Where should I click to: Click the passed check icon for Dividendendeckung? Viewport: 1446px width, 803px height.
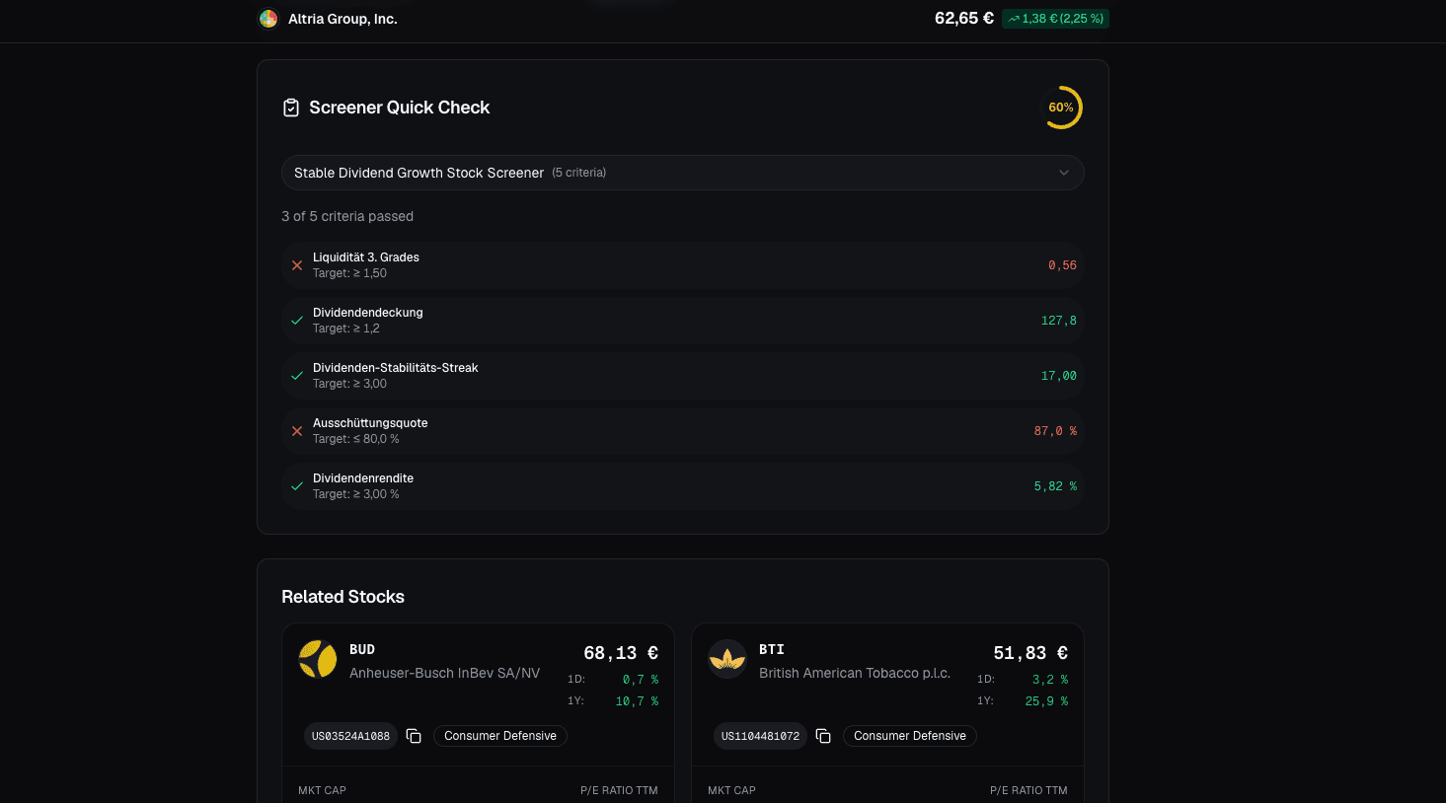tap(297, 321)
